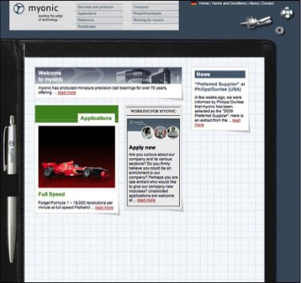Go to the Home link
This screenshot has height=283, width=301.
pyautogui.click(x=204, y=4)
